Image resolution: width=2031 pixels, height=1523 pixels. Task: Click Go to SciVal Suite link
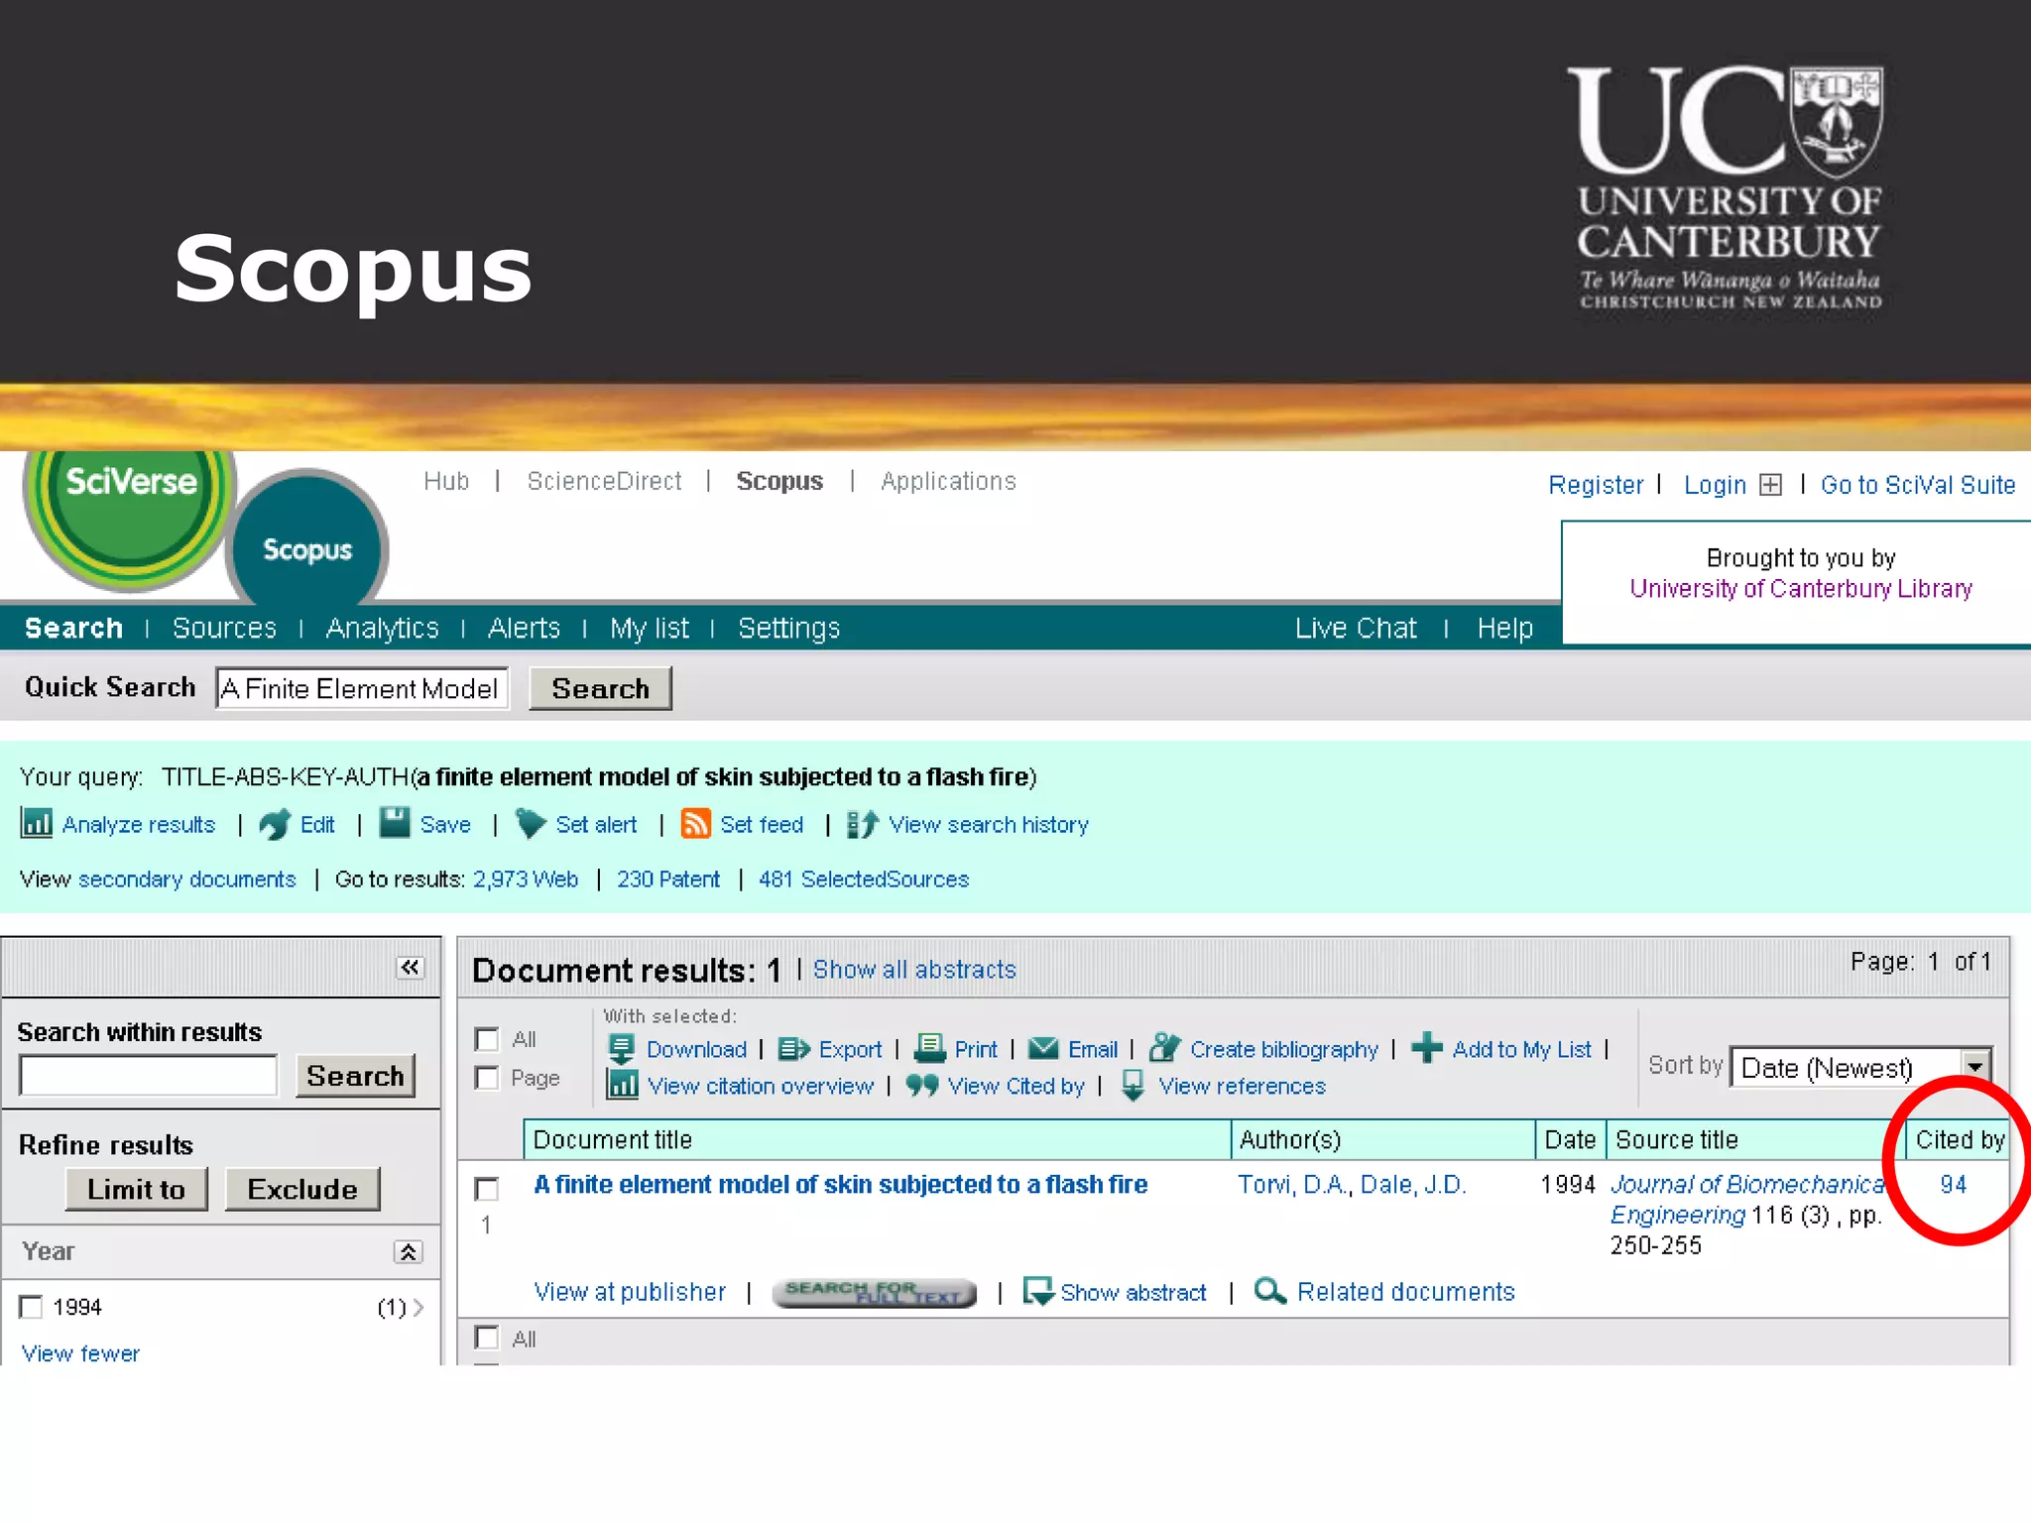point(1918,485)
